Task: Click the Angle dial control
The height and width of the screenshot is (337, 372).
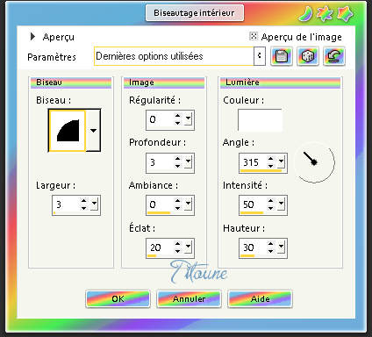Action: click(x=314, y=162)
